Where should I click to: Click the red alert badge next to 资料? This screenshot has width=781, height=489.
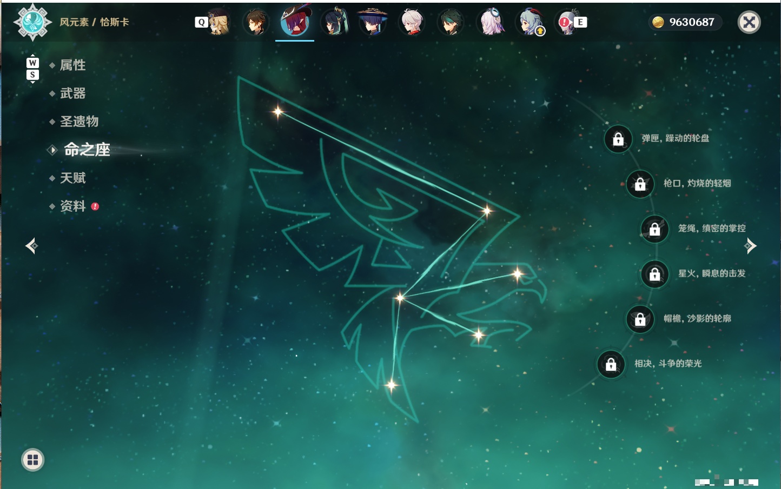[95, 206]
